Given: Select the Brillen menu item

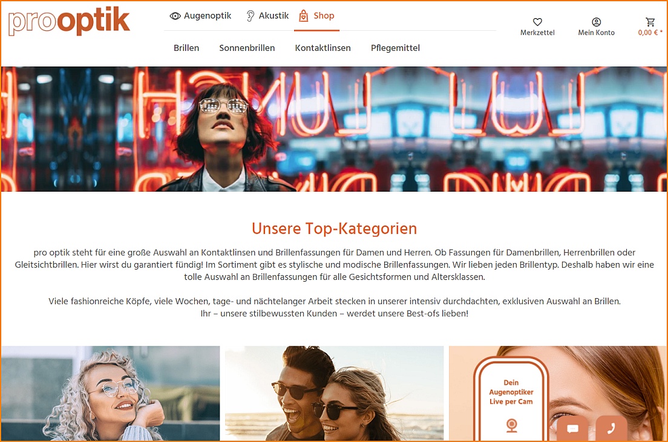Looking at the screenshot, I should tap(186, 48).
